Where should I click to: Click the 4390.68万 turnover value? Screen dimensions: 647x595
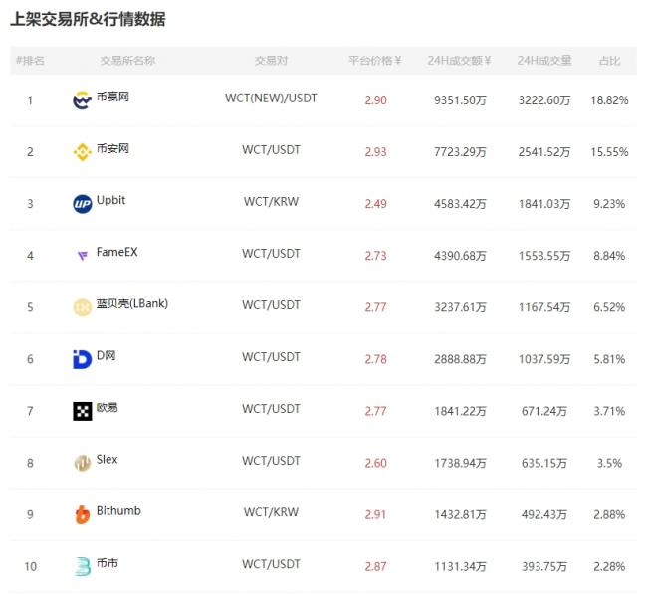tap(460, 256)
